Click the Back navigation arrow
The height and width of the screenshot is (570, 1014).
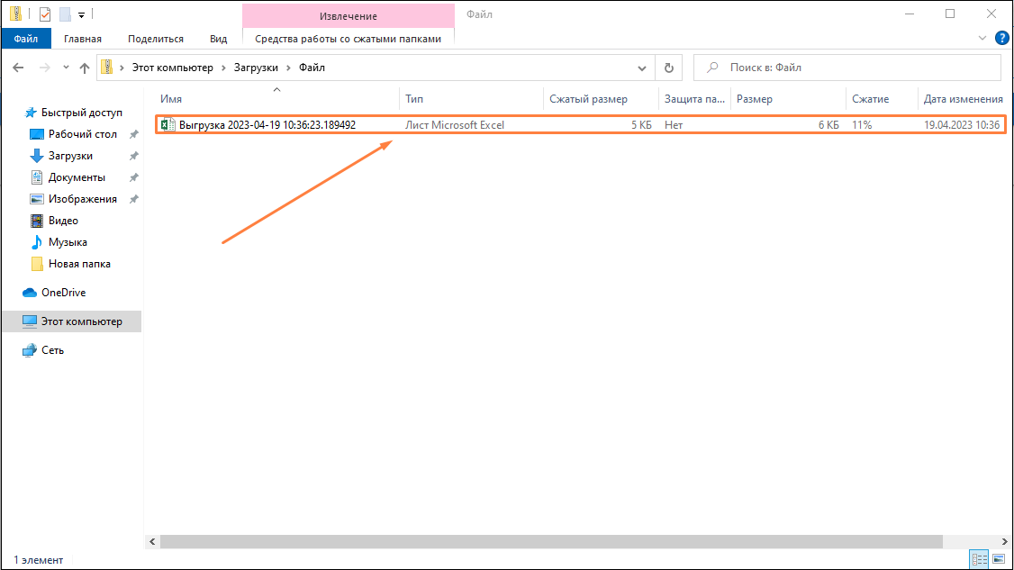click(x=19, y=68)
